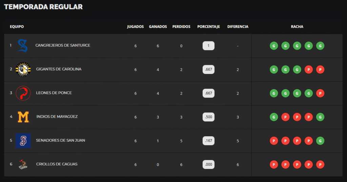The image size is (347, 182).
Task: Open the Cangrejeros de Santurce team name link
Action: pos(63,45)
